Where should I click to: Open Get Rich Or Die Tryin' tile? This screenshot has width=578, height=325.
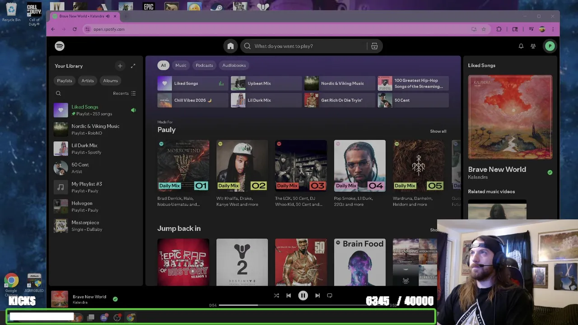coord(340,100)
